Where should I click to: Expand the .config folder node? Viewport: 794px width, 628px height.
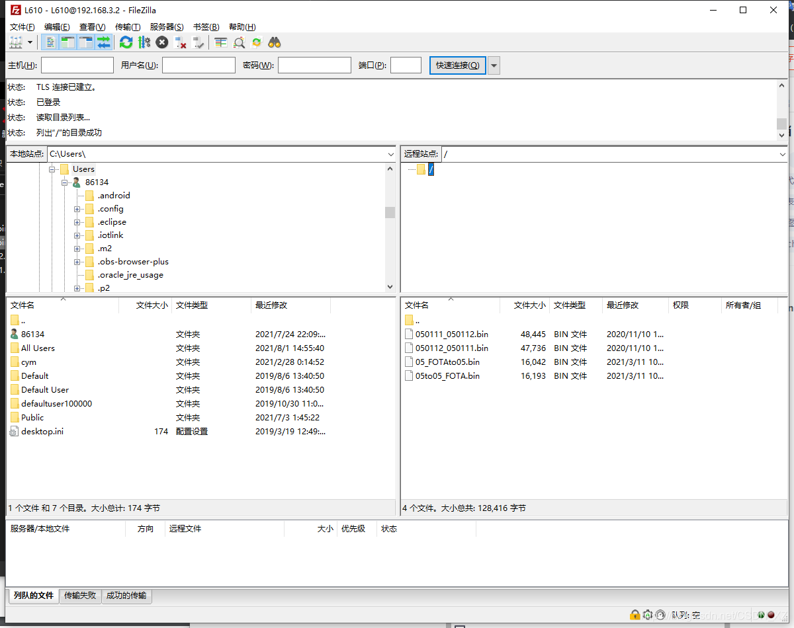(x=77, y=209)
